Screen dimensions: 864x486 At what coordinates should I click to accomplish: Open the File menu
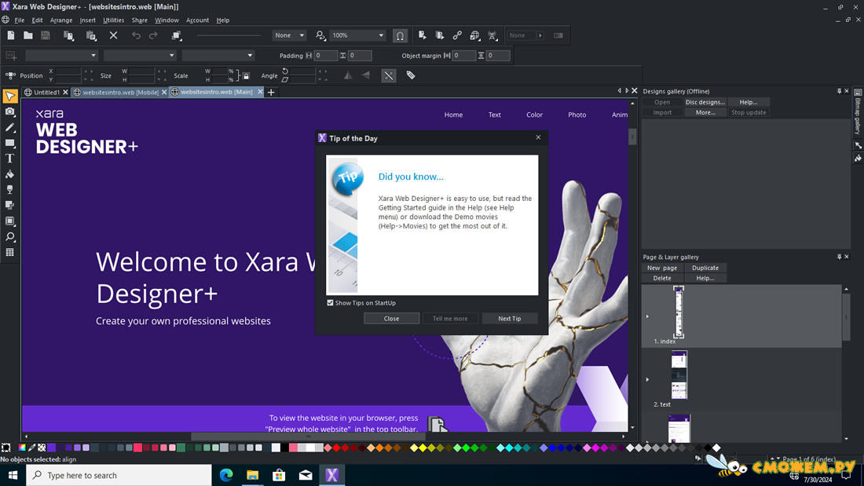click(20, 20)
